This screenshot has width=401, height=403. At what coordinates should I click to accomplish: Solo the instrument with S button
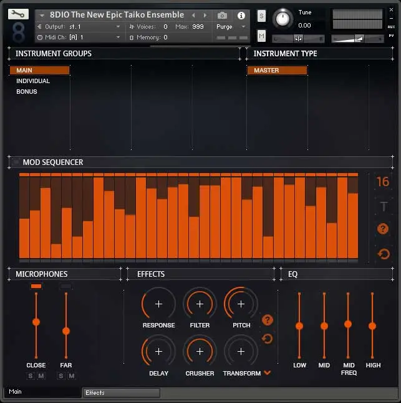pyautogui.click(x=261, y=16)
